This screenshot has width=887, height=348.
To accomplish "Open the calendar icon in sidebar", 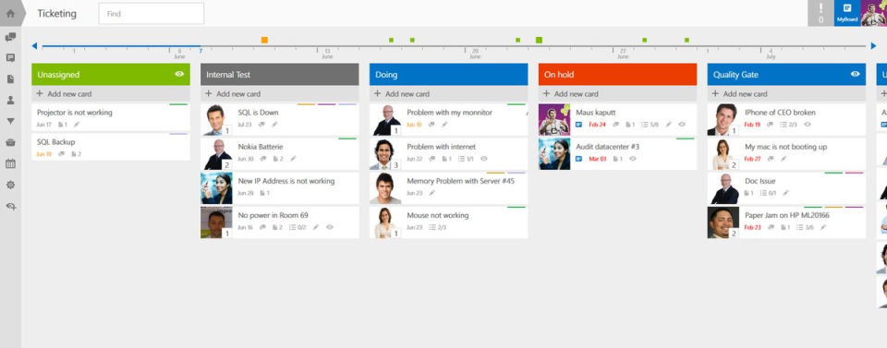I will coord(10,163).
